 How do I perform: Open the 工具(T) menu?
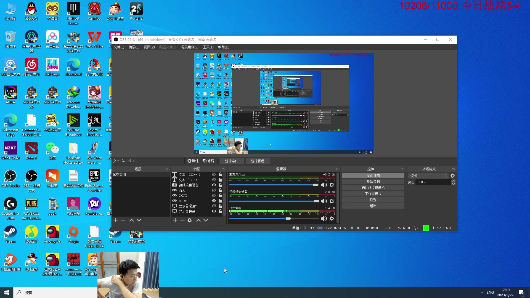pos(208,47)
